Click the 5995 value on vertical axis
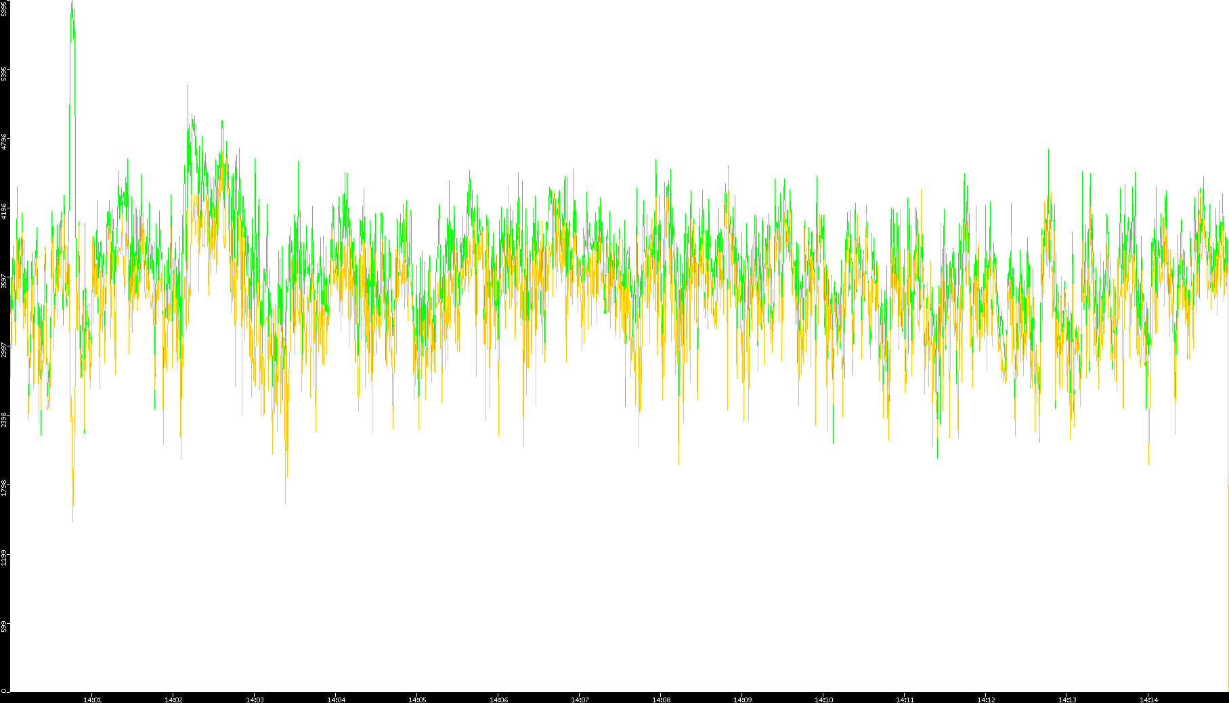Image resolution: width=1229 pixels, height=703 pixels. click(x=4, y=9)
